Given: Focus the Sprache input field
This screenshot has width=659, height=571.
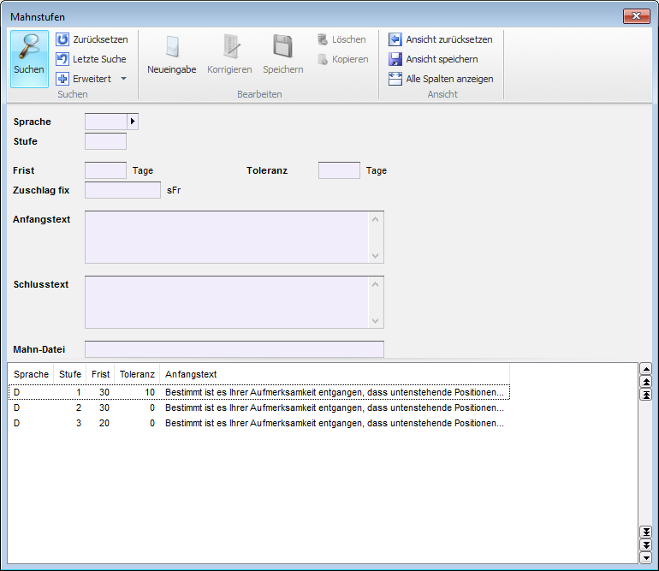Looking at the screenshot, I should 106,122.
